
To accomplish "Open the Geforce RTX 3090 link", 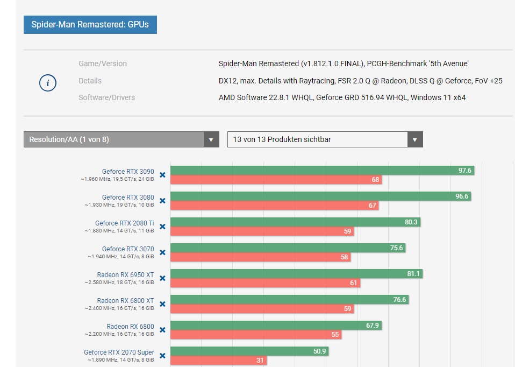I will [128, 171].
